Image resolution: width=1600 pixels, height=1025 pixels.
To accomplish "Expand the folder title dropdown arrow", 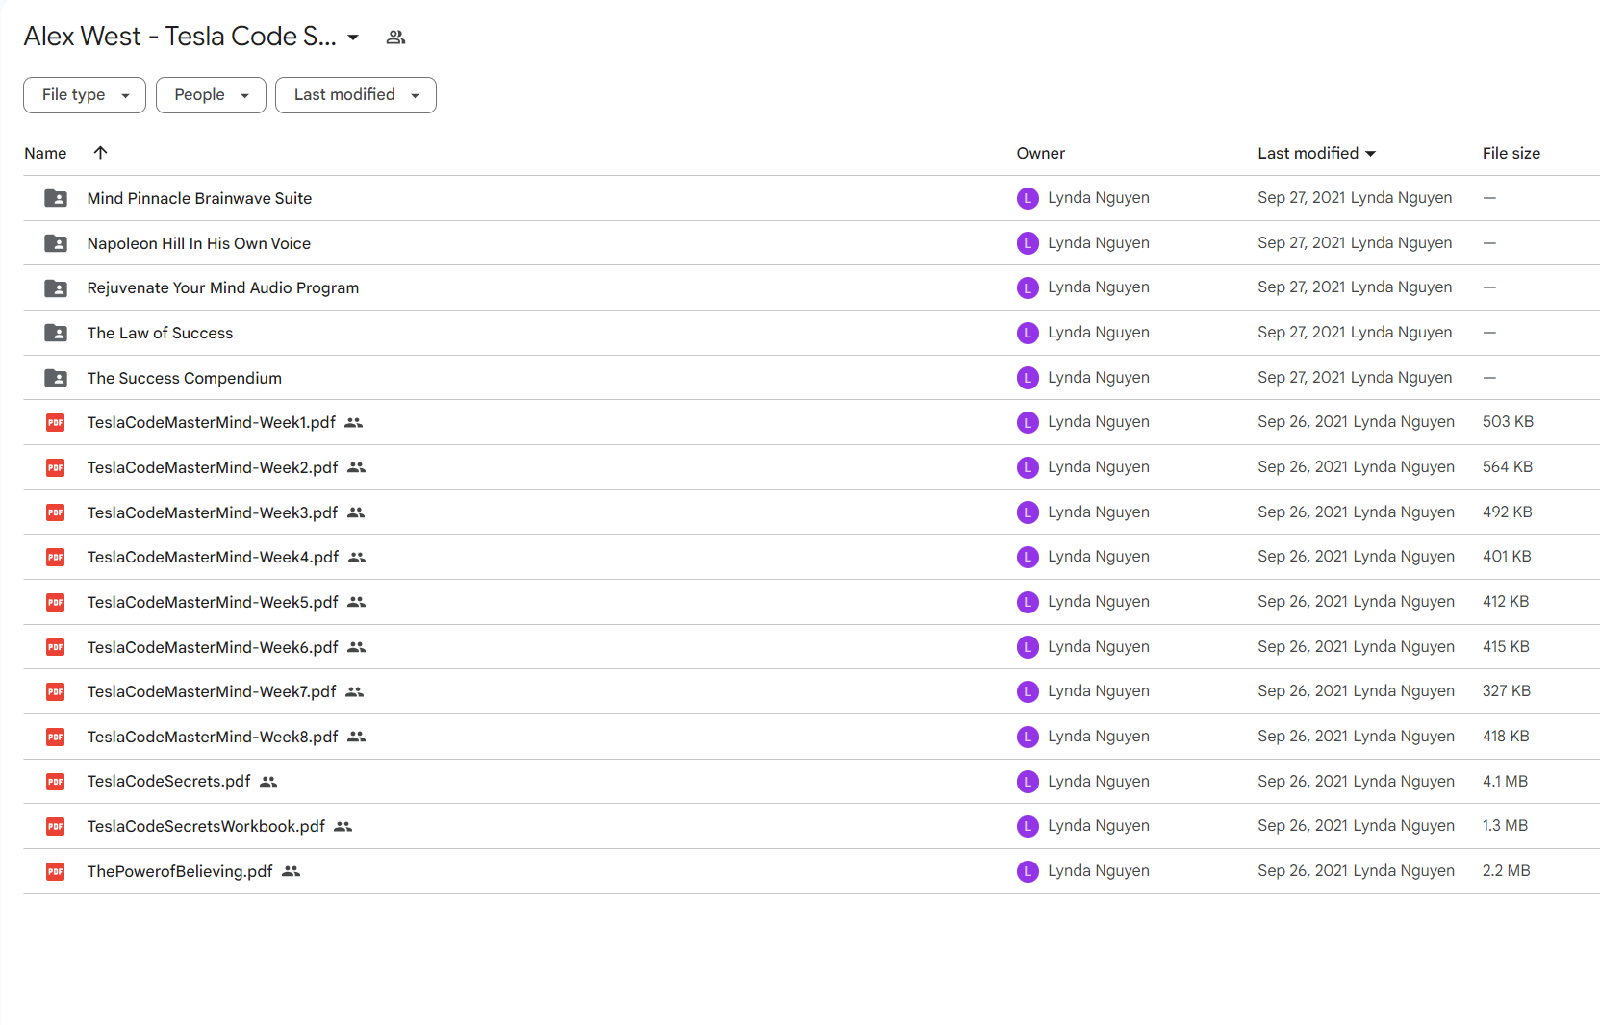I will [x=353, y=37].
